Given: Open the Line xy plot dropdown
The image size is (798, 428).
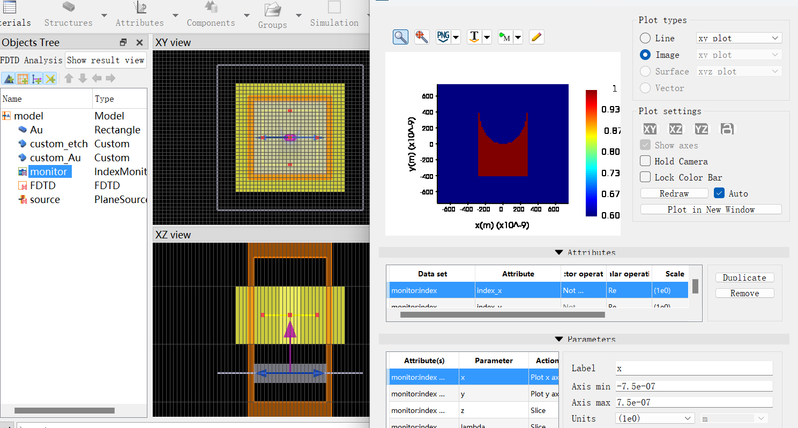Looking at the screenshot, I should coord(739,38).
